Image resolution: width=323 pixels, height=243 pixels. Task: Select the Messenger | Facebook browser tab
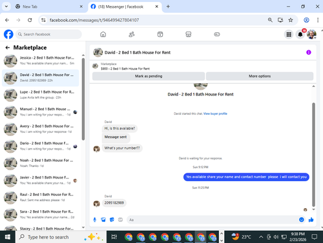click(125, 6)
